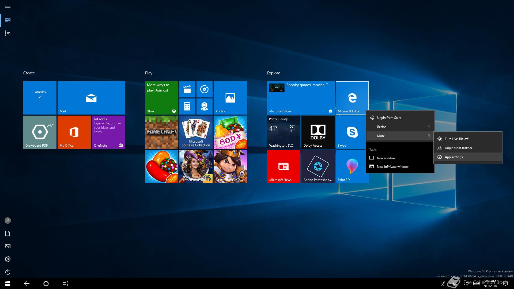
Task: Launch the Drawboard PDF tile
Action: click(x=40, y=132)
